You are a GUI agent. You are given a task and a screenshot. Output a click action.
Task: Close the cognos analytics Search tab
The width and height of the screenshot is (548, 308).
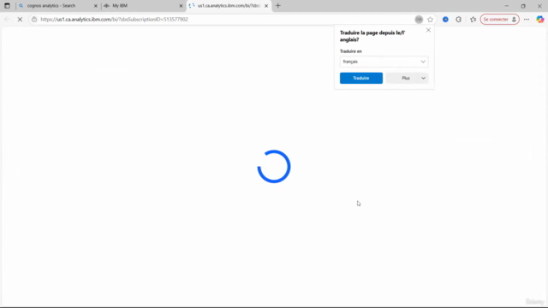95,6
